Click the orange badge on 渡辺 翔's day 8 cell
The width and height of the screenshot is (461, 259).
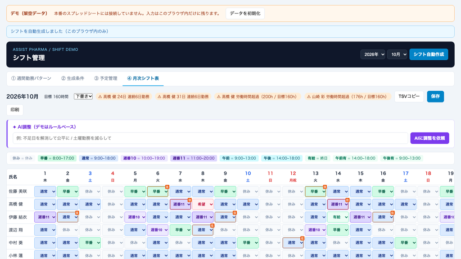(212, 226)
